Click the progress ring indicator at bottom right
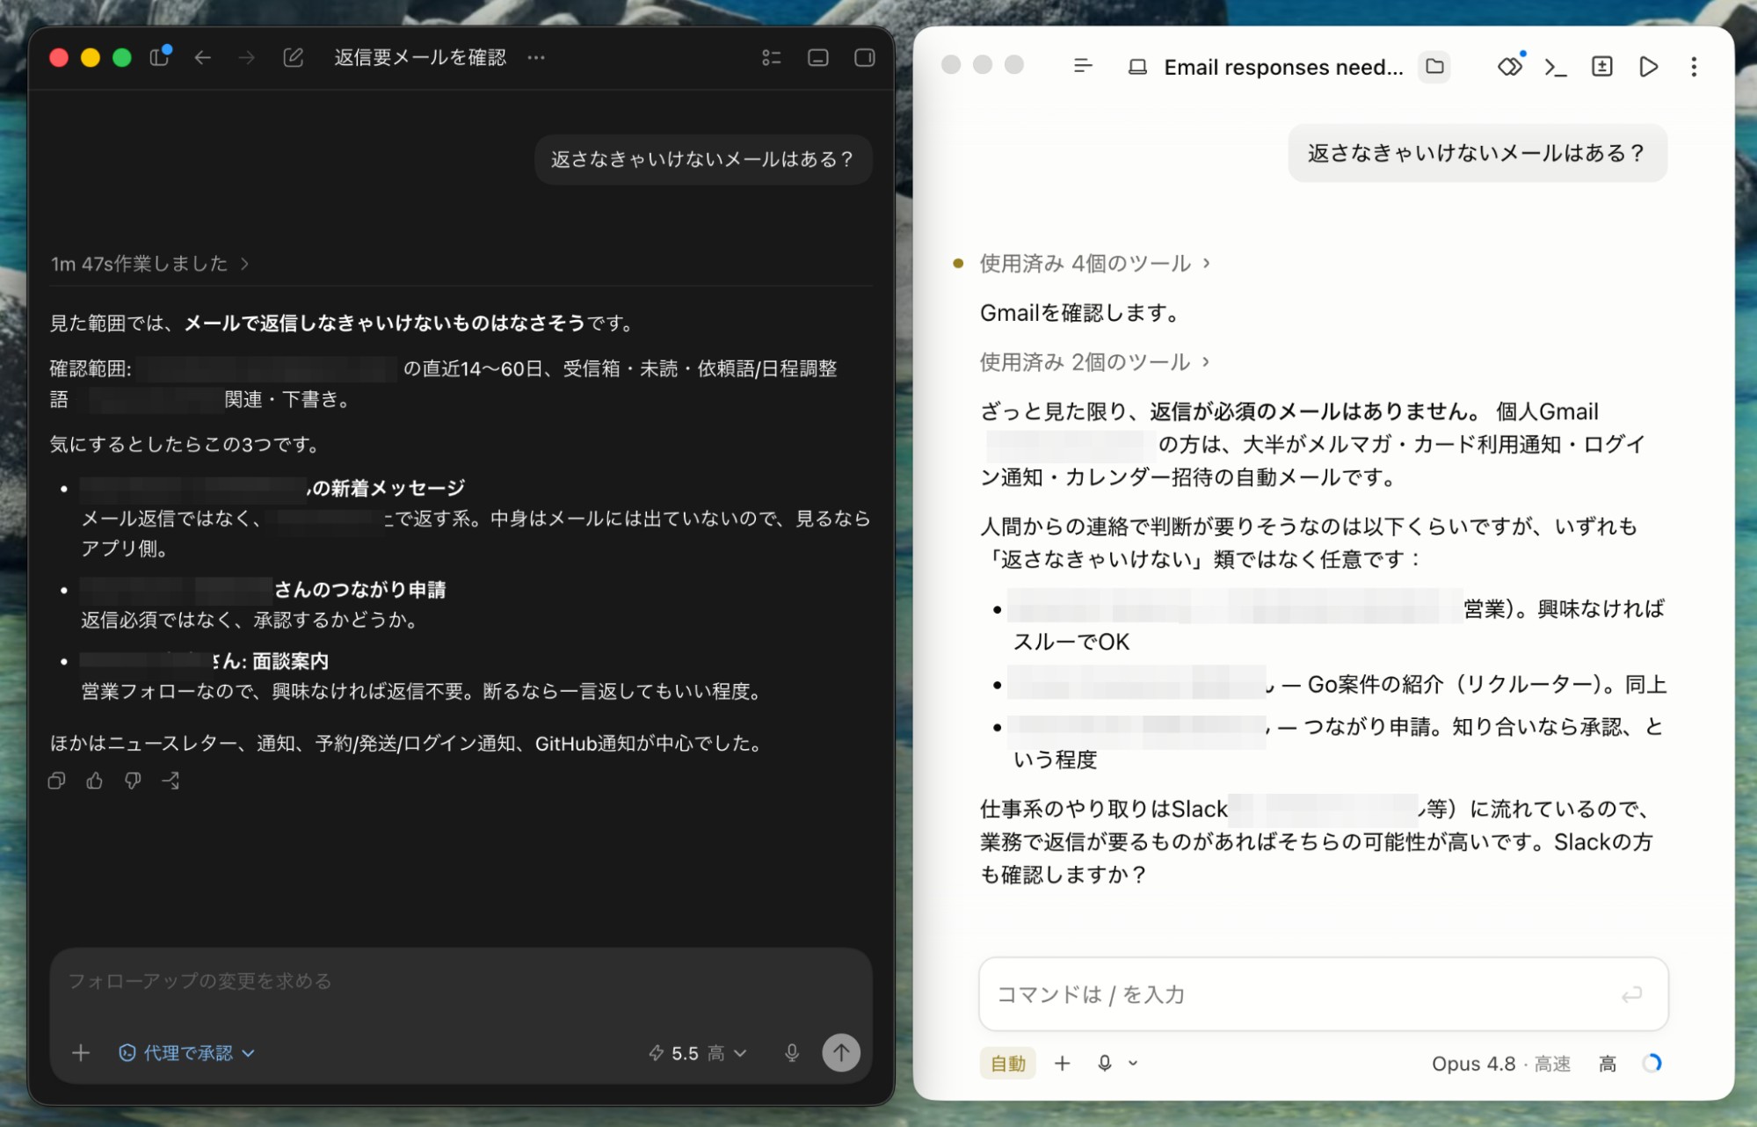 (1652, 1064)
